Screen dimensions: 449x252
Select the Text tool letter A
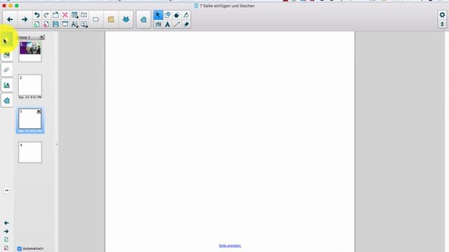[168, 24]
